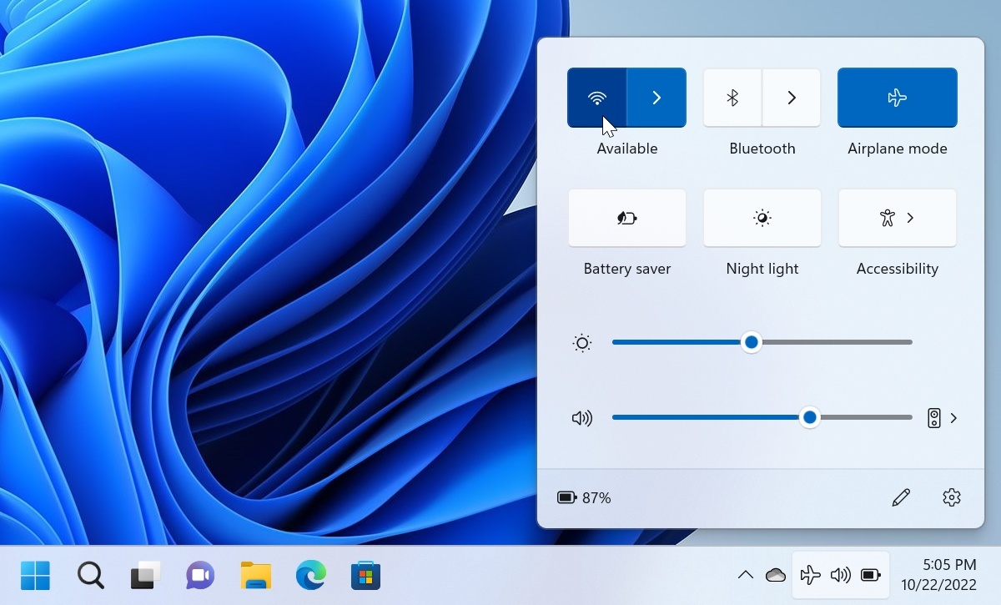Open OneDrive cloud tray icon
1001x605 pixels.
[776, 575]
